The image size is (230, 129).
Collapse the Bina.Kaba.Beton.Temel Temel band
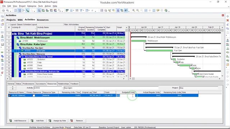click(x=20, y=57)
